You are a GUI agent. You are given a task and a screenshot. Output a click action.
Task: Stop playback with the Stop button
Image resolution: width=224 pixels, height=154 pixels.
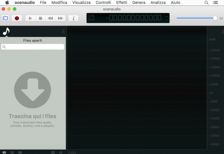41,18
